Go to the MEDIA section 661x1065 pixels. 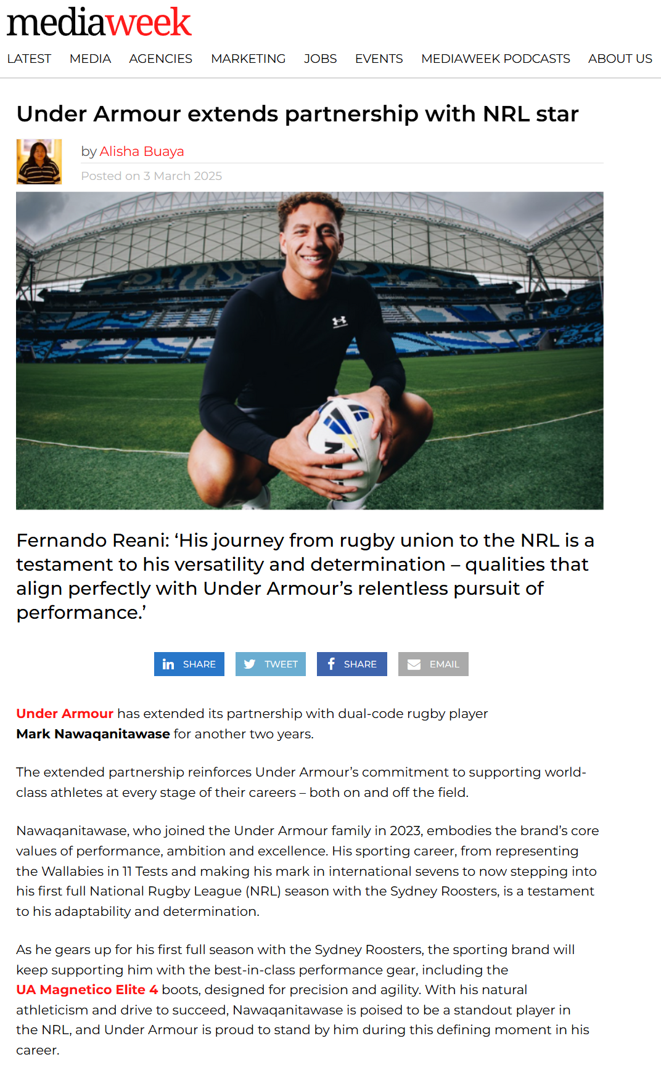tap(90, 59)
